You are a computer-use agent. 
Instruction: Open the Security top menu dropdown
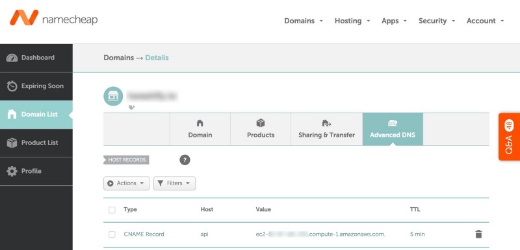437,21
